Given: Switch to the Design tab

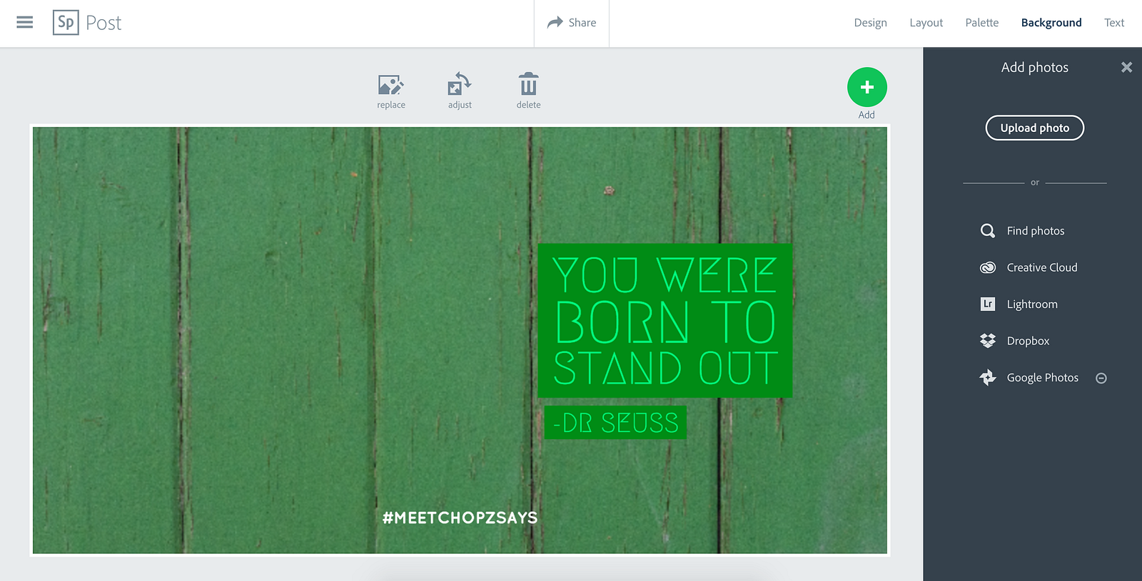Looking at the screenshot, I should point(870,23).
